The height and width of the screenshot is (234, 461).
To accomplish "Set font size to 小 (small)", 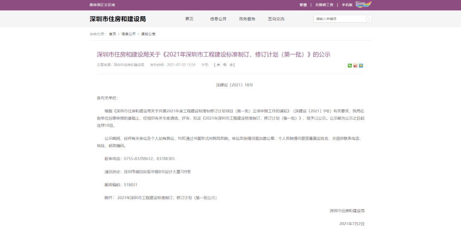I will [x=231, y=65].
